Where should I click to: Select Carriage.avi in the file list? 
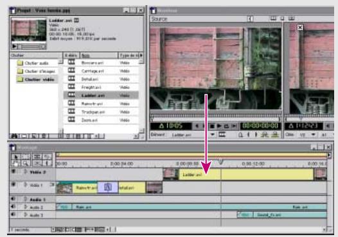101,71
